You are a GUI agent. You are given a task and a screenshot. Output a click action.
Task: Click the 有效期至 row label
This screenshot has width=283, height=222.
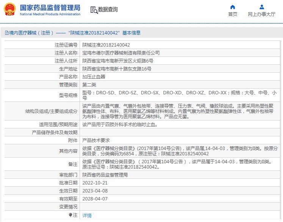coord(69,199)
